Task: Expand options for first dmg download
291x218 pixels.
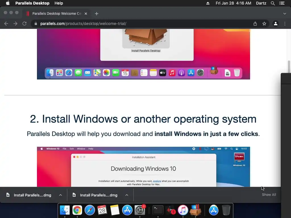Action: 61,195
